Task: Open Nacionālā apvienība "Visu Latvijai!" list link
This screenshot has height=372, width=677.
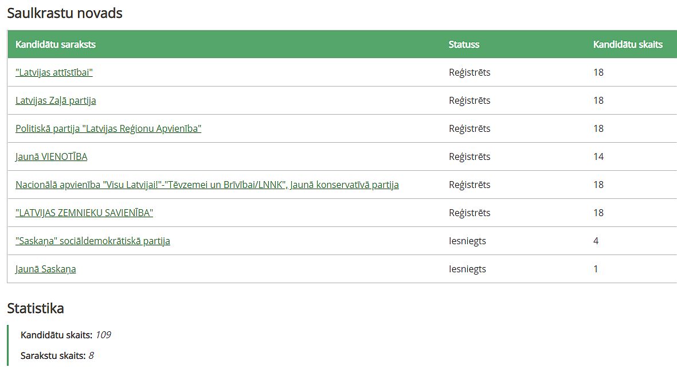Action: tap(208, 184)
